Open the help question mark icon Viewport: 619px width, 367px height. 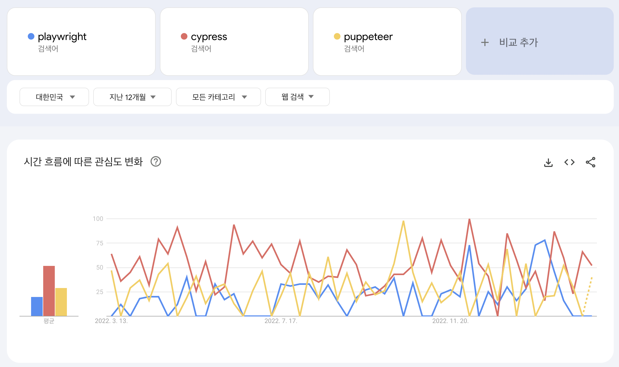[x=156, y=161]
